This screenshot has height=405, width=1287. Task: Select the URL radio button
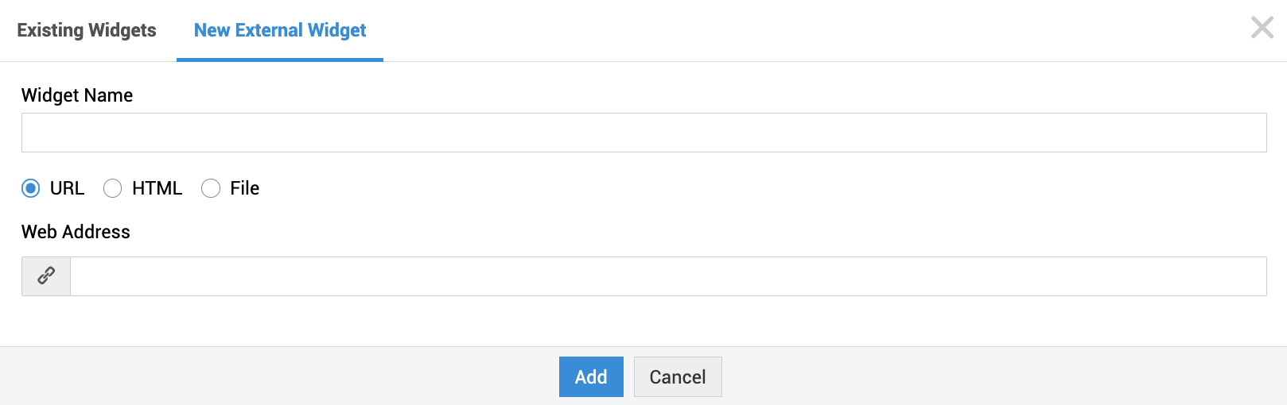tap(31, 188)
